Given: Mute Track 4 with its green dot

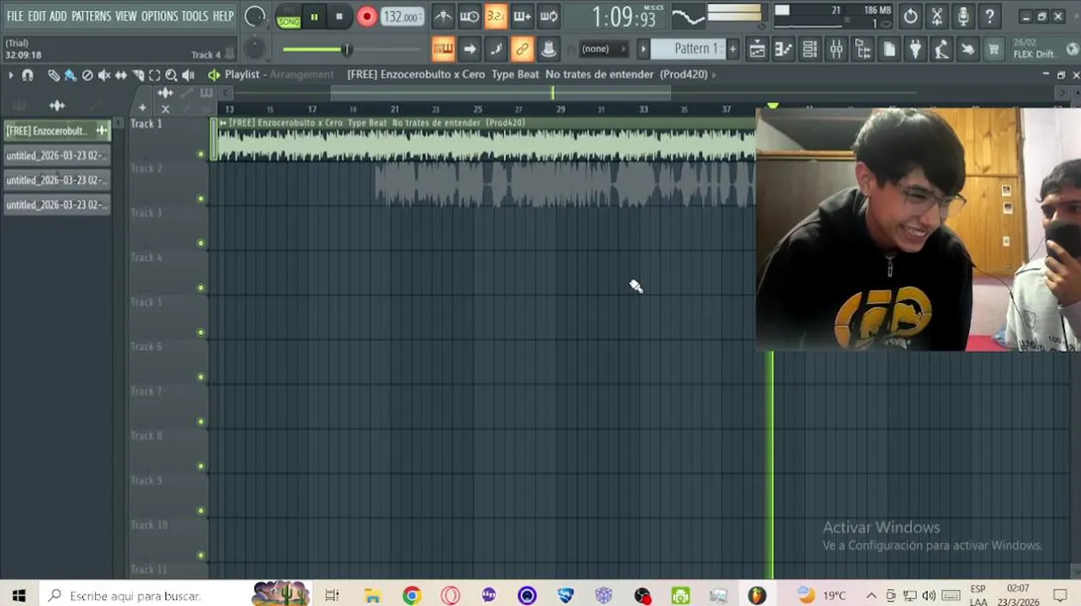Looking at the screenshot, I should (x=200, y=288).
